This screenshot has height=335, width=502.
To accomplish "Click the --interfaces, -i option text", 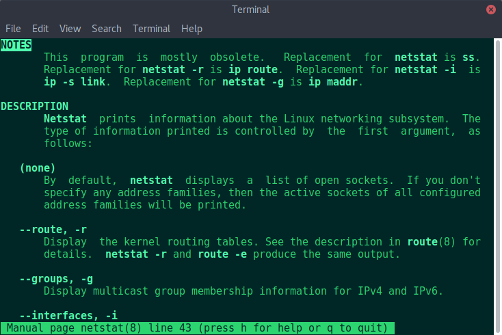I will point(68,315).
